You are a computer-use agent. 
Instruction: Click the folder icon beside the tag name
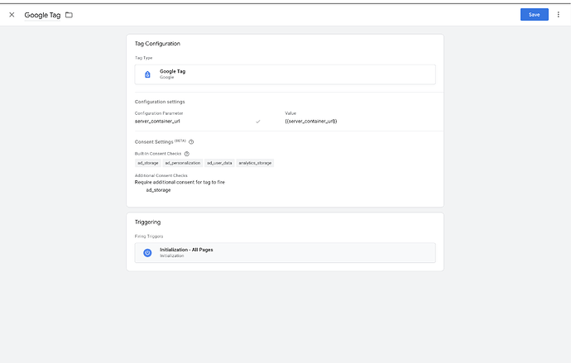(69, 15)
